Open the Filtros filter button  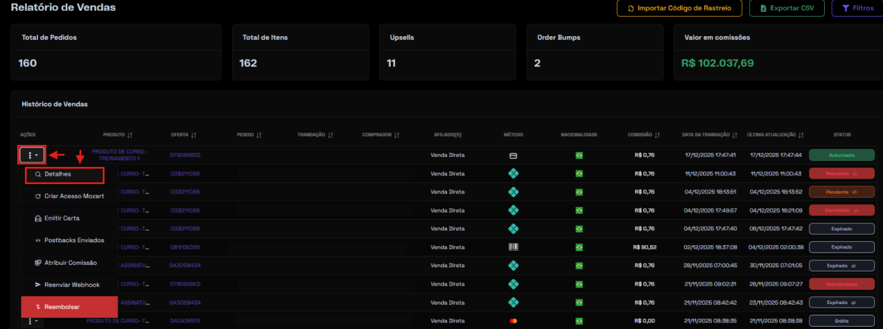[x=858, y=8]
